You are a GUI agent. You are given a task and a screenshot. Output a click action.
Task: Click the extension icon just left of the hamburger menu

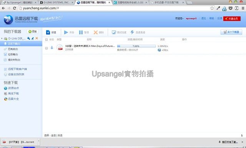pos(237,8)
